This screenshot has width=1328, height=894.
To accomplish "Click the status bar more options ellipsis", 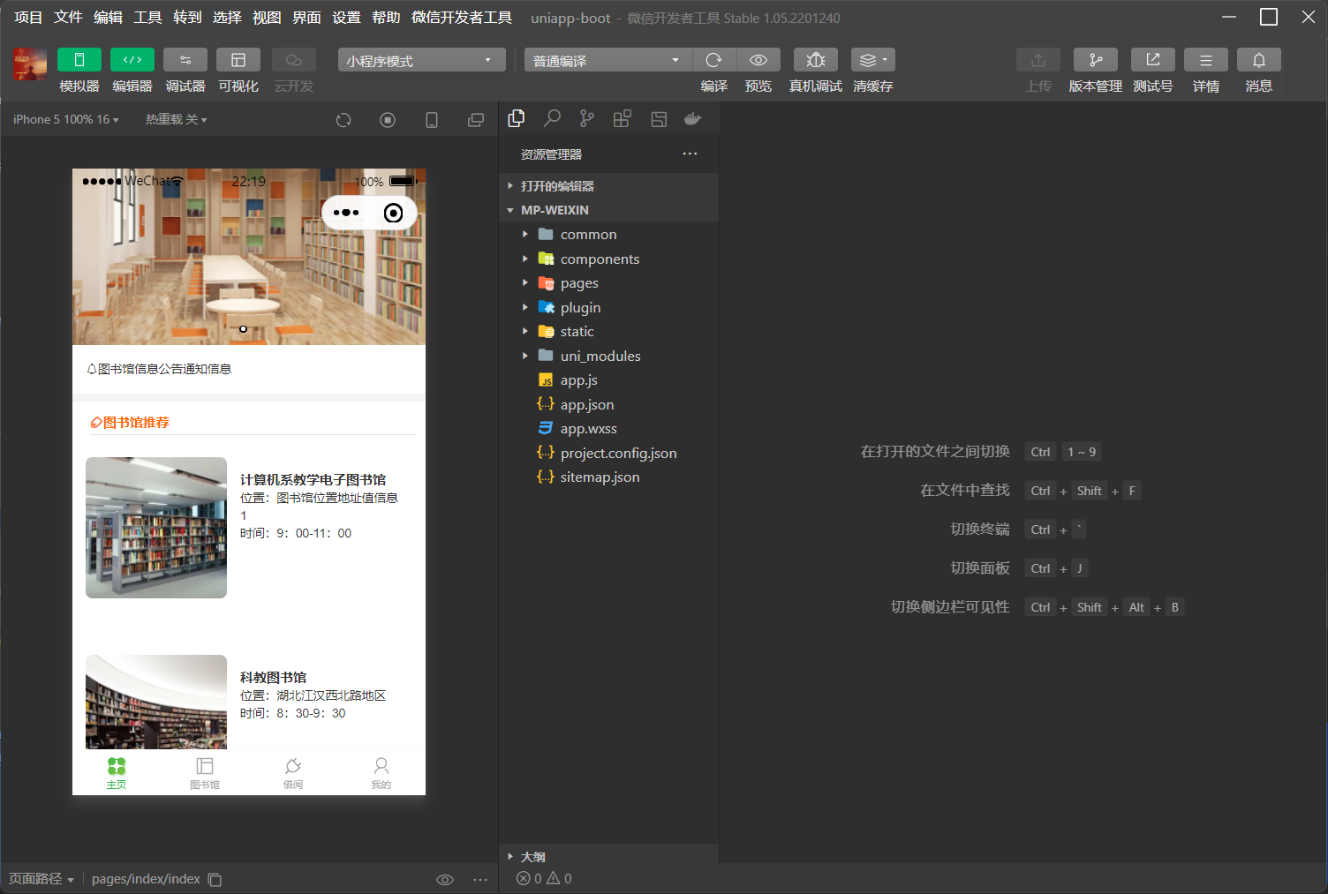I will point(479,879).
